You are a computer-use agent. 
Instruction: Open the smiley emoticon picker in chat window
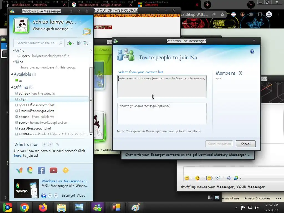pos(187,178)
